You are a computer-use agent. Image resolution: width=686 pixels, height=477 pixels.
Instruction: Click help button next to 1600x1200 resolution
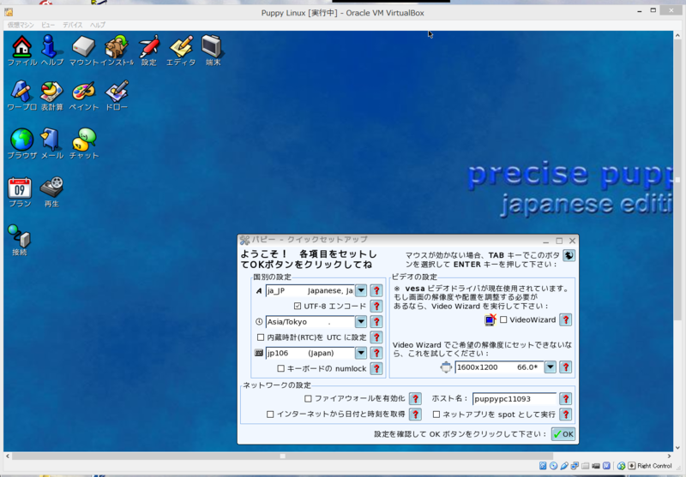pyautogui.click(x=566, y=367)
